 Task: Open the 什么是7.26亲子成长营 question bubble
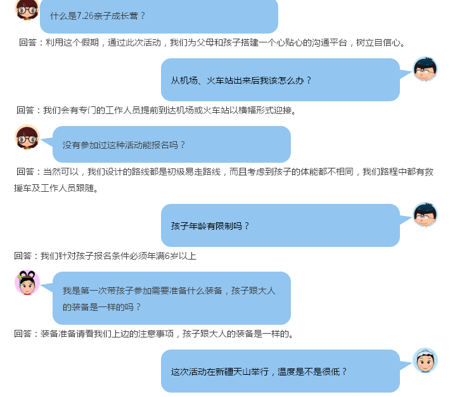pos(159,16)
